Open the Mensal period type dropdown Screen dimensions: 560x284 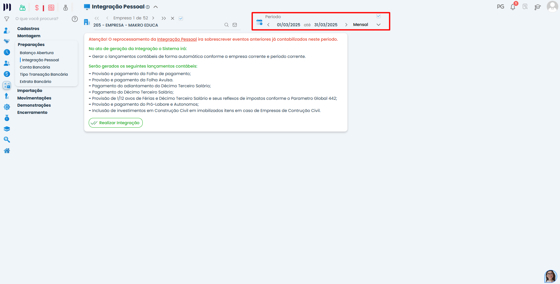click(367, 25)
